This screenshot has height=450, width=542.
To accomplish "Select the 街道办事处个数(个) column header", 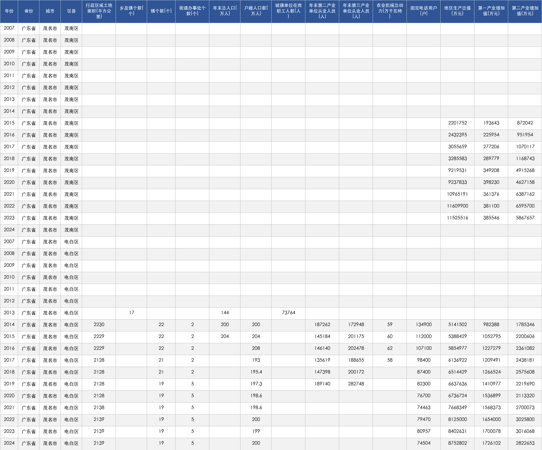I will pos(192,11).
